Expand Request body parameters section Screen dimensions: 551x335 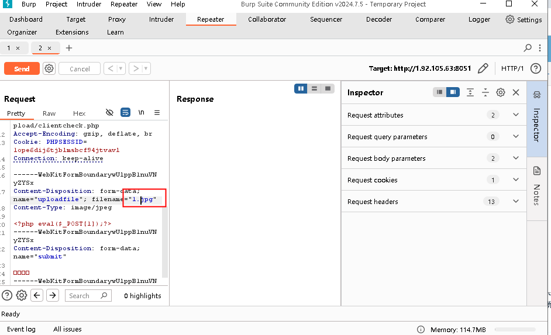pos(433,158)
